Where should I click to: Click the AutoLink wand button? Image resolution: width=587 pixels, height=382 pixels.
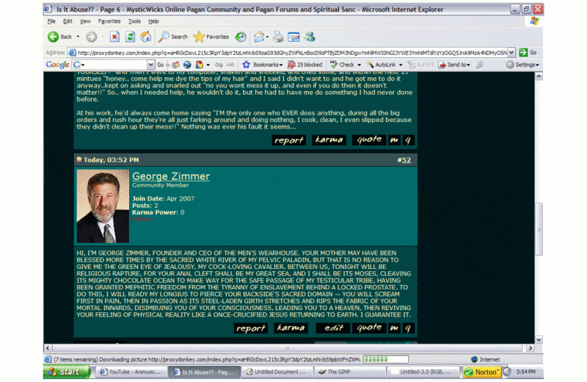[381, 65]
